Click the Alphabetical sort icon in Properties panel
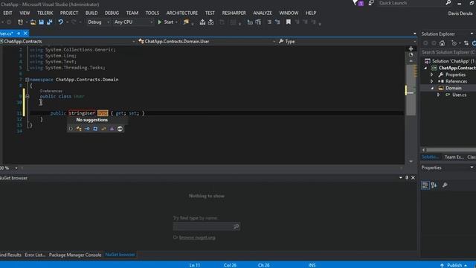This screenshot has width=476, height=268. 434,185
